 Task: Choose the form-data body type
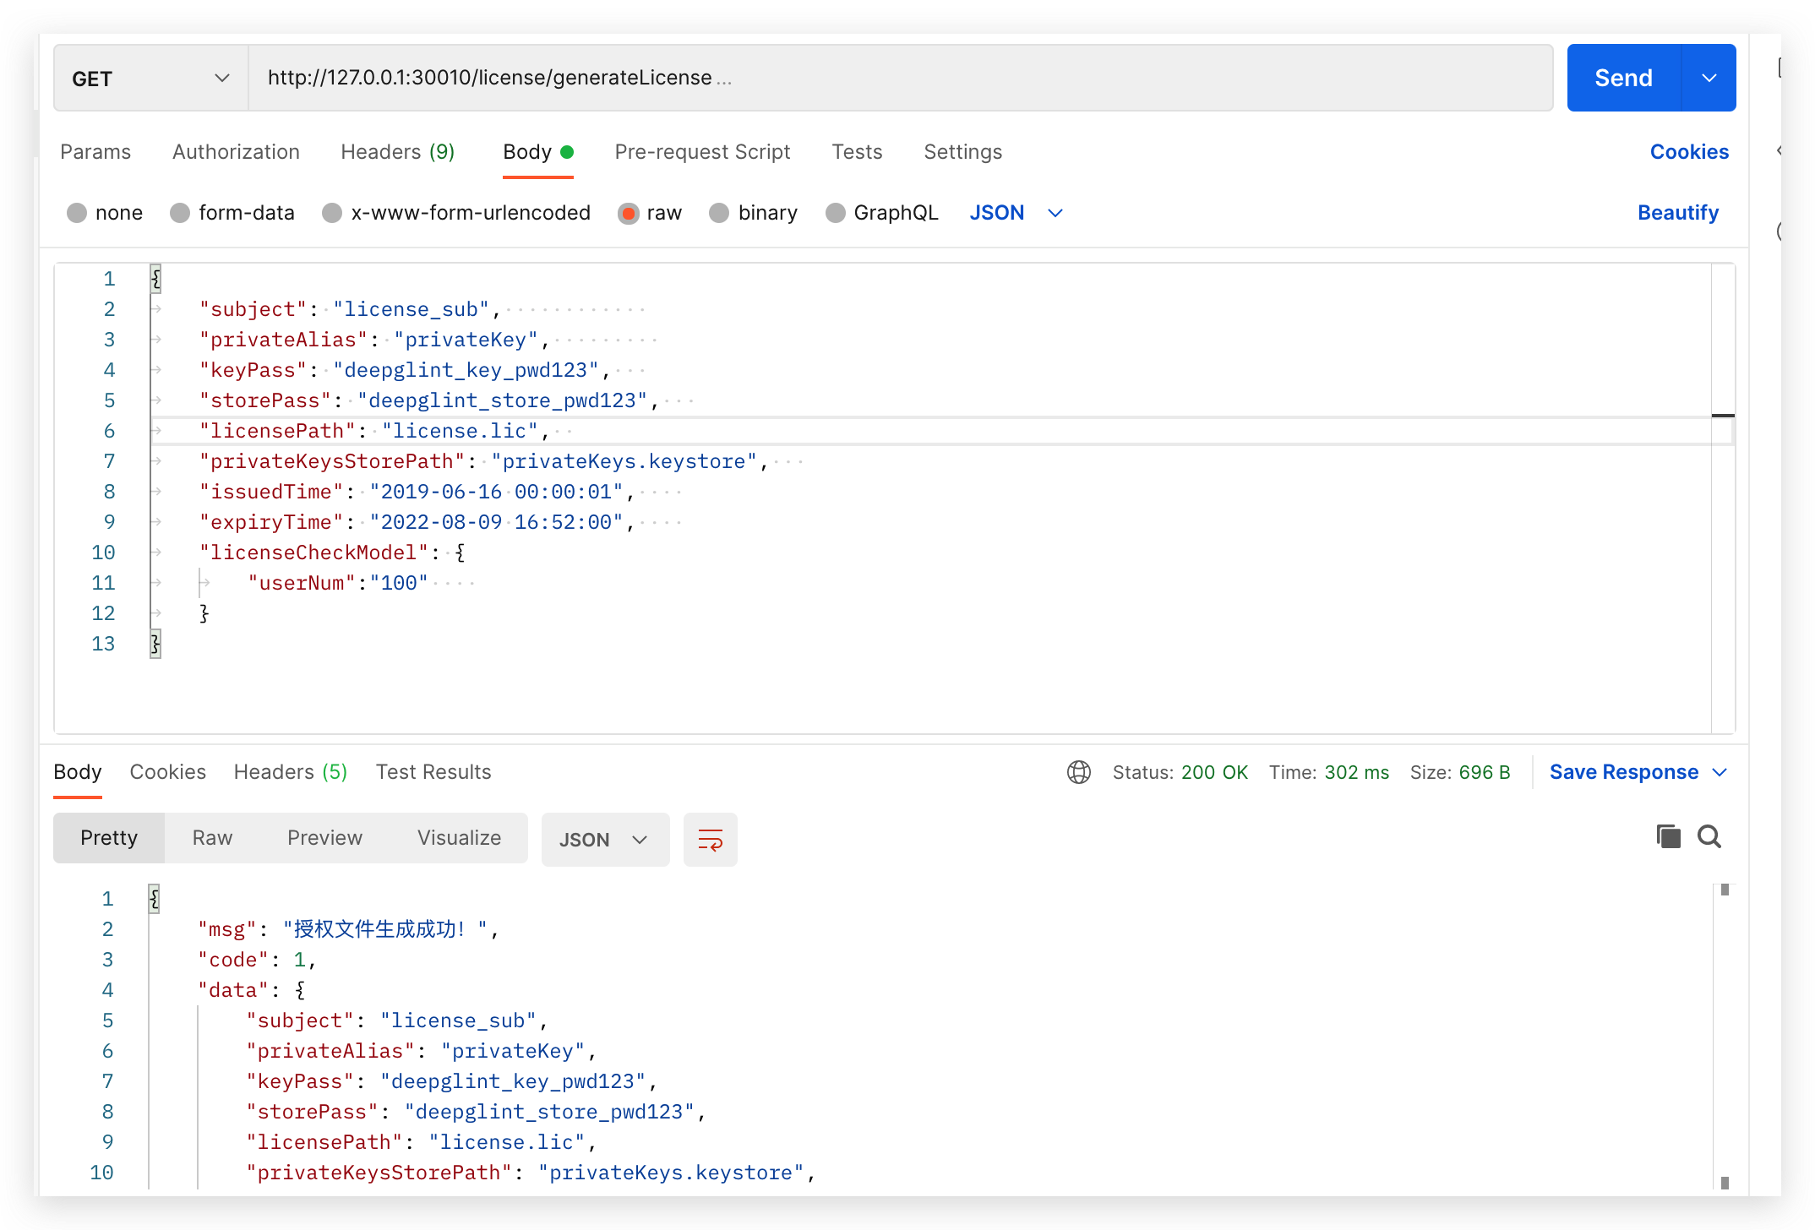[180, 213]
